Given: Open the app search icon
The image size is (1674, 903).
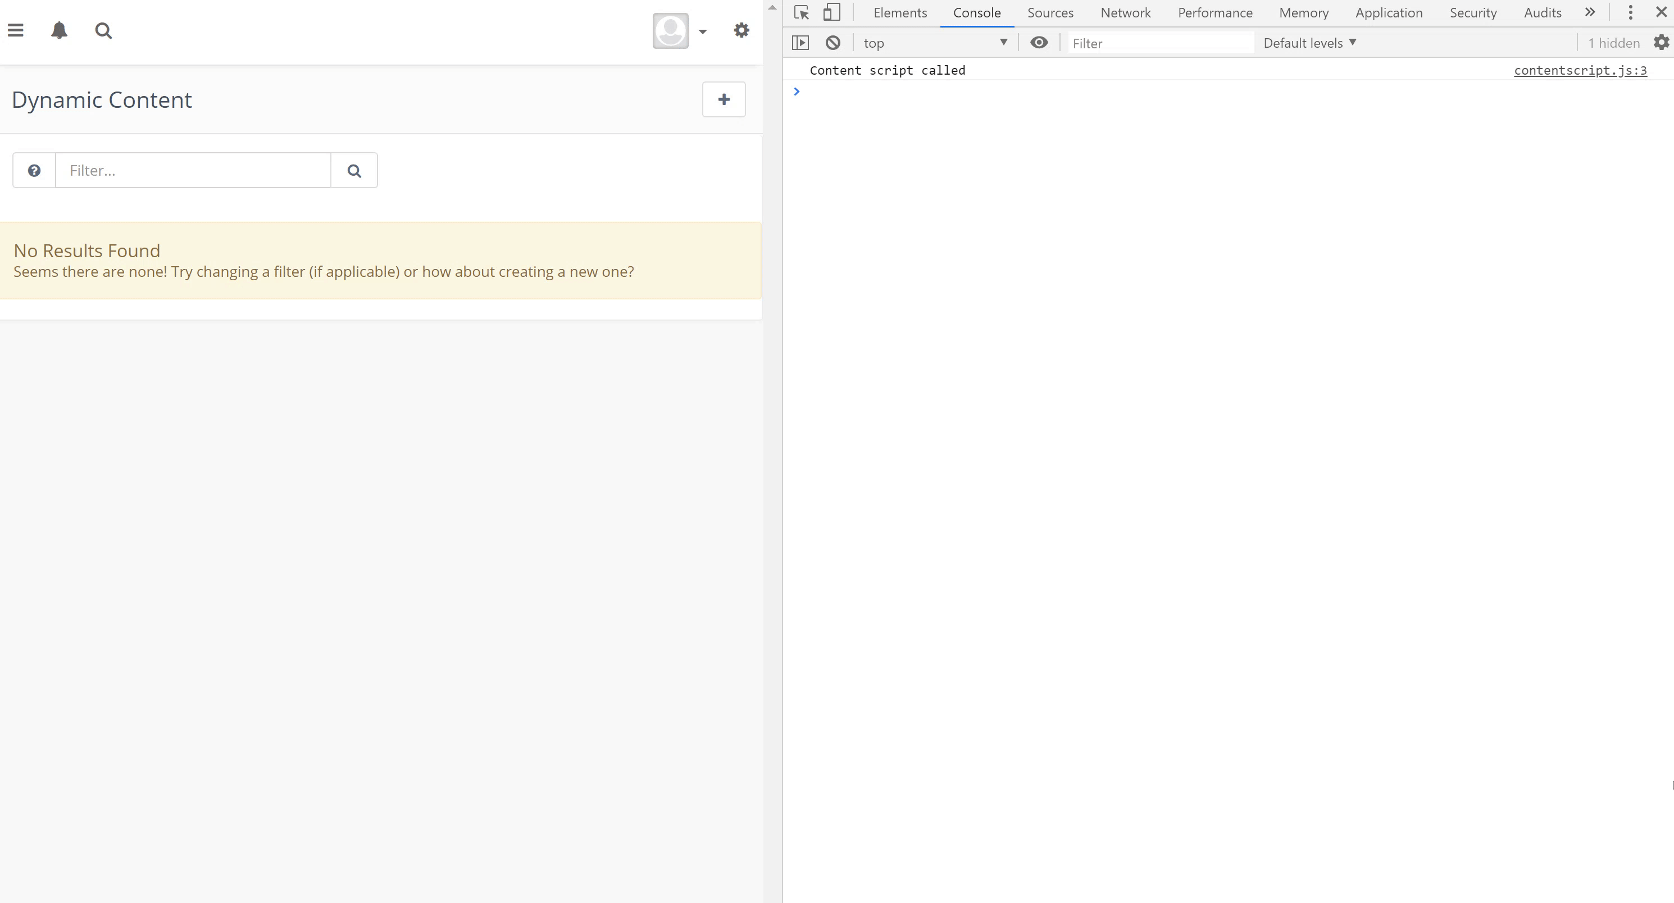Looking at the screenshot, I should click(103, 30).
